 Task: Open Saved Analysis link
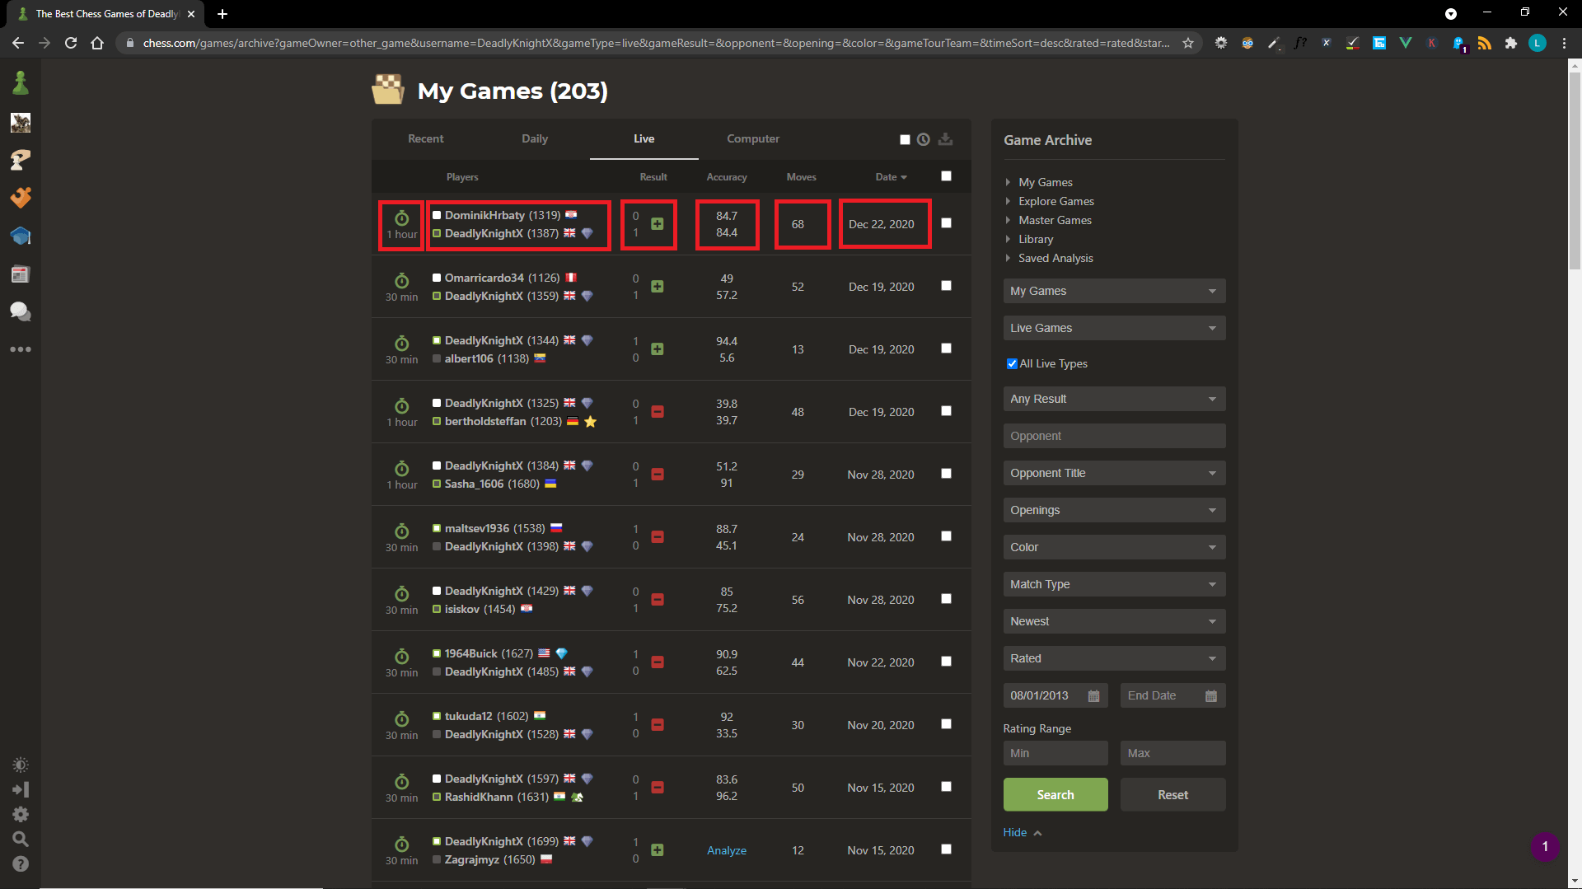click(1055, 258)
